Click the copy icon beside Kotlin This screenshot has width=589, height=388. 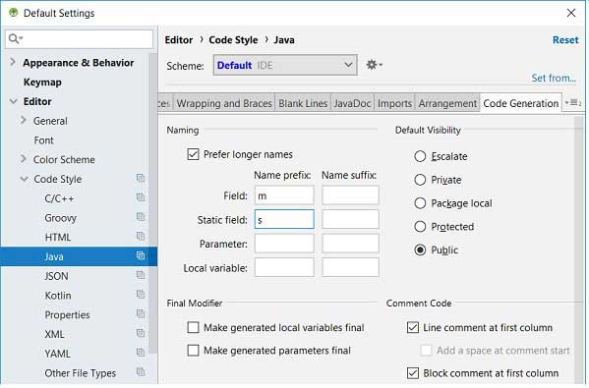pyautogui.click(x=141, y=295)
